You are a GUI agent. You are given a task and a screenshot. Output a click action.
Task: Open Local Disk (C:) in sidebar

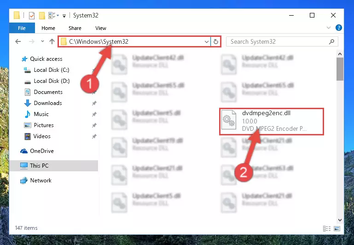click(52, 70)
